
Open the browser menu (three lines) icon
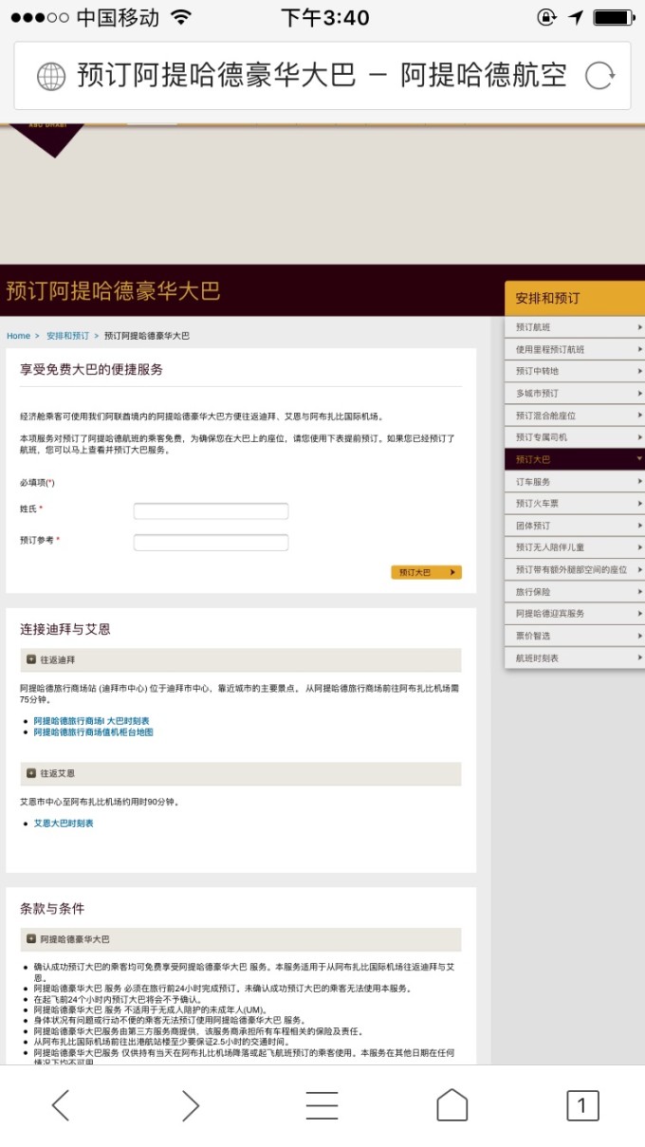[x=322, y=1105]
